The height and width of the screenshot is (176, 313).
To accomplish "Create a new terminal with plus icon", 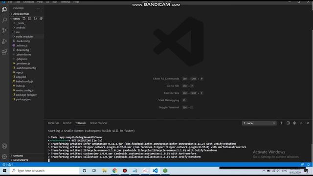I will [x=281, y=123].
